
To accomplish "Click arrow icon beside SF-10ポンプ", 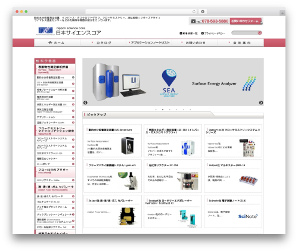I will [73, 164].
